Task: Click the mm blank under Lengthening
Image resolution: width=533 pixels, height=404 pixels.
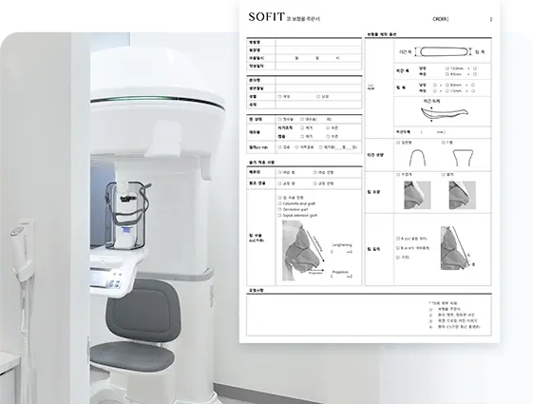Action: point(342,252)
